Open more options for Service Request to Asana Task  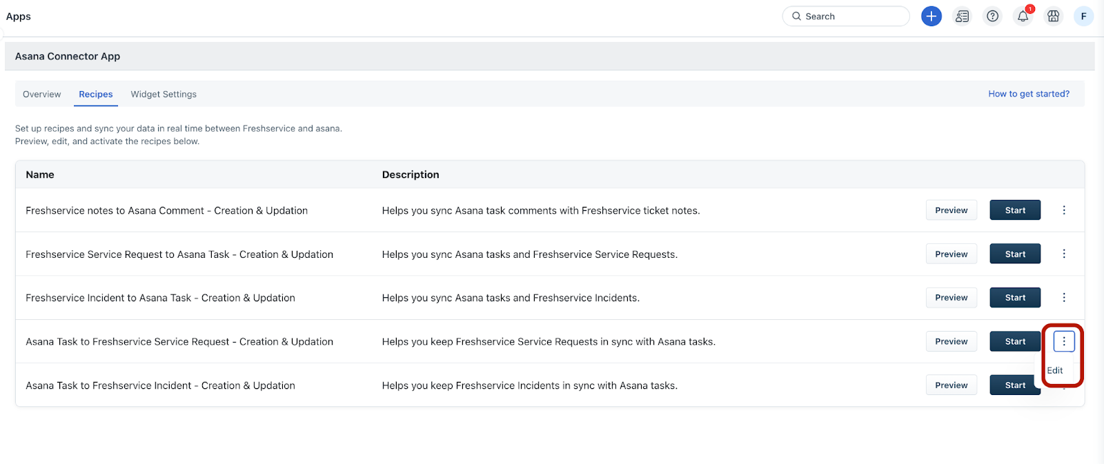1064,254
